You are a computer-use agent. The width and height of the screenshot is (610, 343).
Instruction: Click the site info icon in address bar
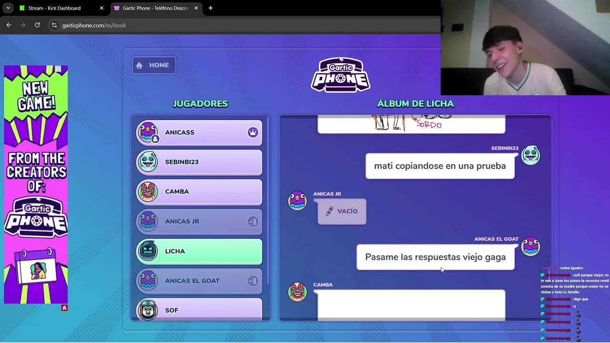click(54, 25)
